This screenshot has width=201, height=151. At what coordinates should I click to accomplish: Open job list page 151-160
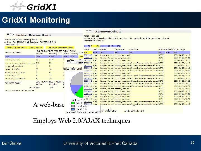[116, 46]
